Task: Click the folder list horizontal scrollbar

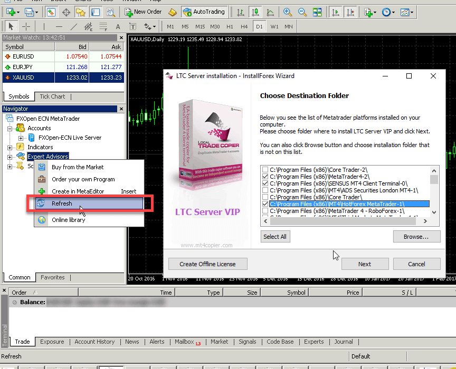Action: [x=343, y=221]
